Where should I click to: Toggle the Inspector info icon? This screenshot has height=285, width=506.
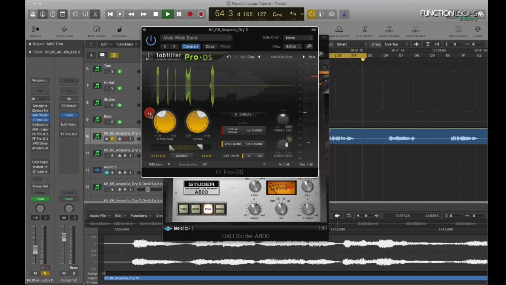click(43, 14)
